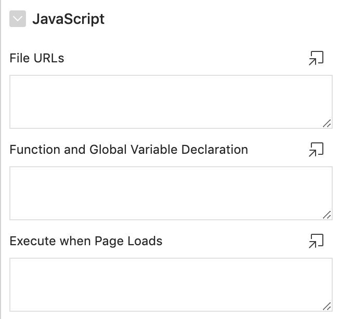Click the bottom edge of the File URLs box
Image resolution: width=340 pixels, height=319 pixels.
click(x=171, y=128)
